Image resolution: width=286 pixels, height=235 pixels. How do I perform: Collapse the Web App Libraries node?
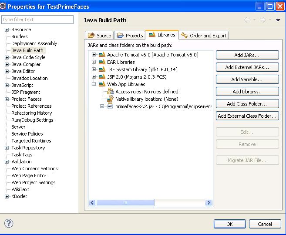tap(94, 84)
